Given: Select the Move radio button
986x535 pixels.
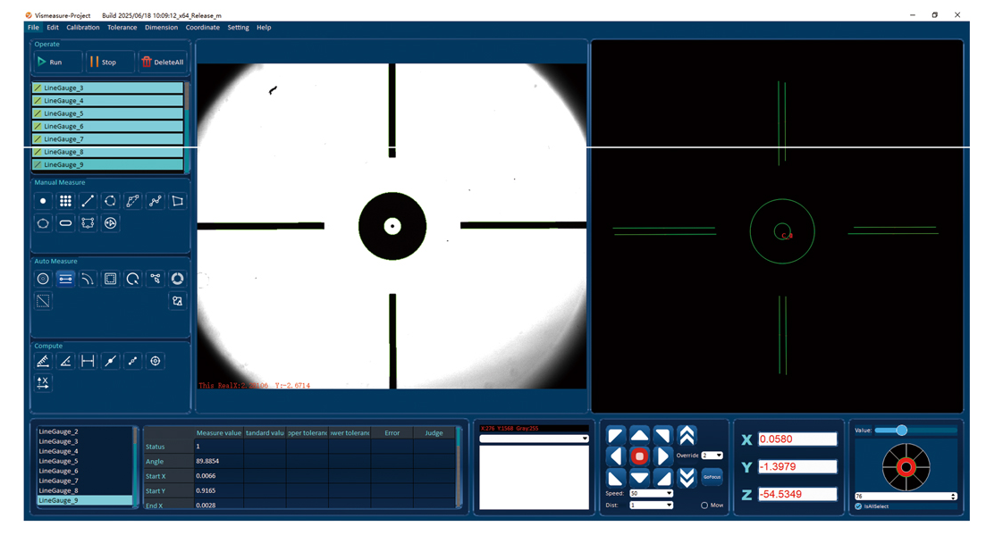Looking at the screenshot, I should click(x=704, y=506).
